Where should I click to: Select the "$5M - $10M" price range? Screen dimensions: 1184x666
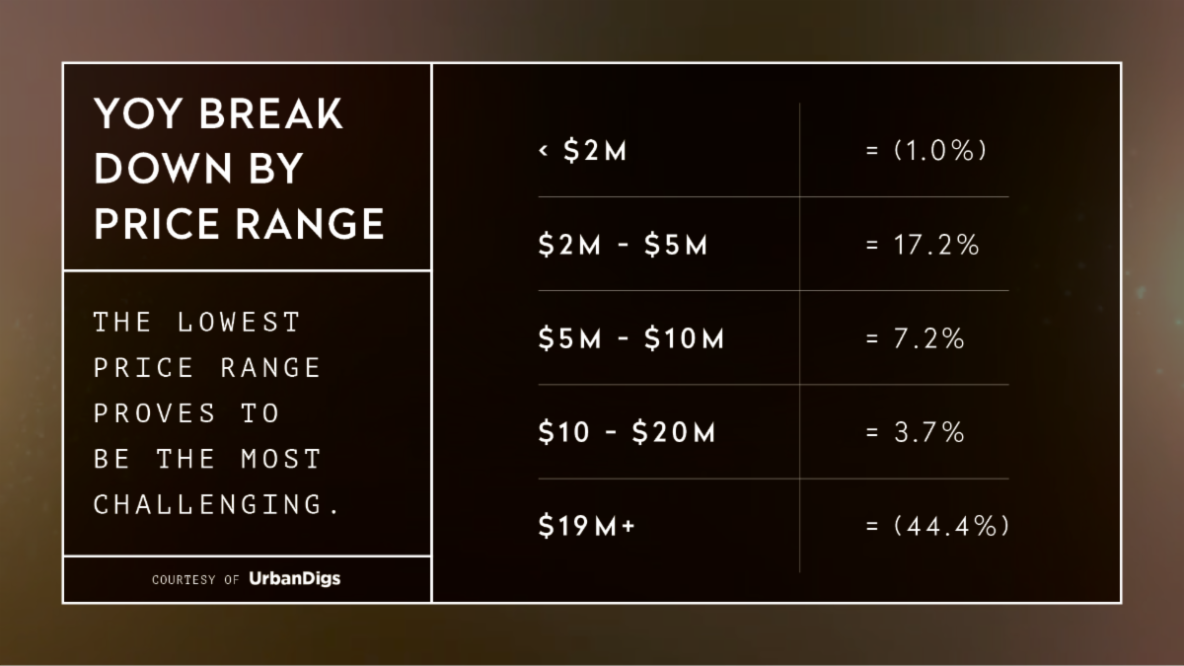pyautogui.click(x=631, y=339)
